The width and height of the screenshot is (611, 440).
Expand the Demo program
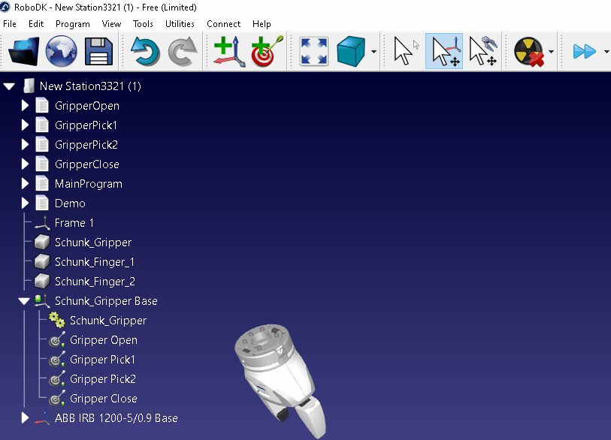(25, 203)
